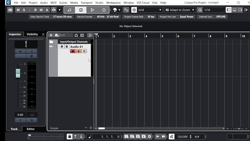
Task: Toggle the Iterative Quantize icon
Action: tap(200, 10)
